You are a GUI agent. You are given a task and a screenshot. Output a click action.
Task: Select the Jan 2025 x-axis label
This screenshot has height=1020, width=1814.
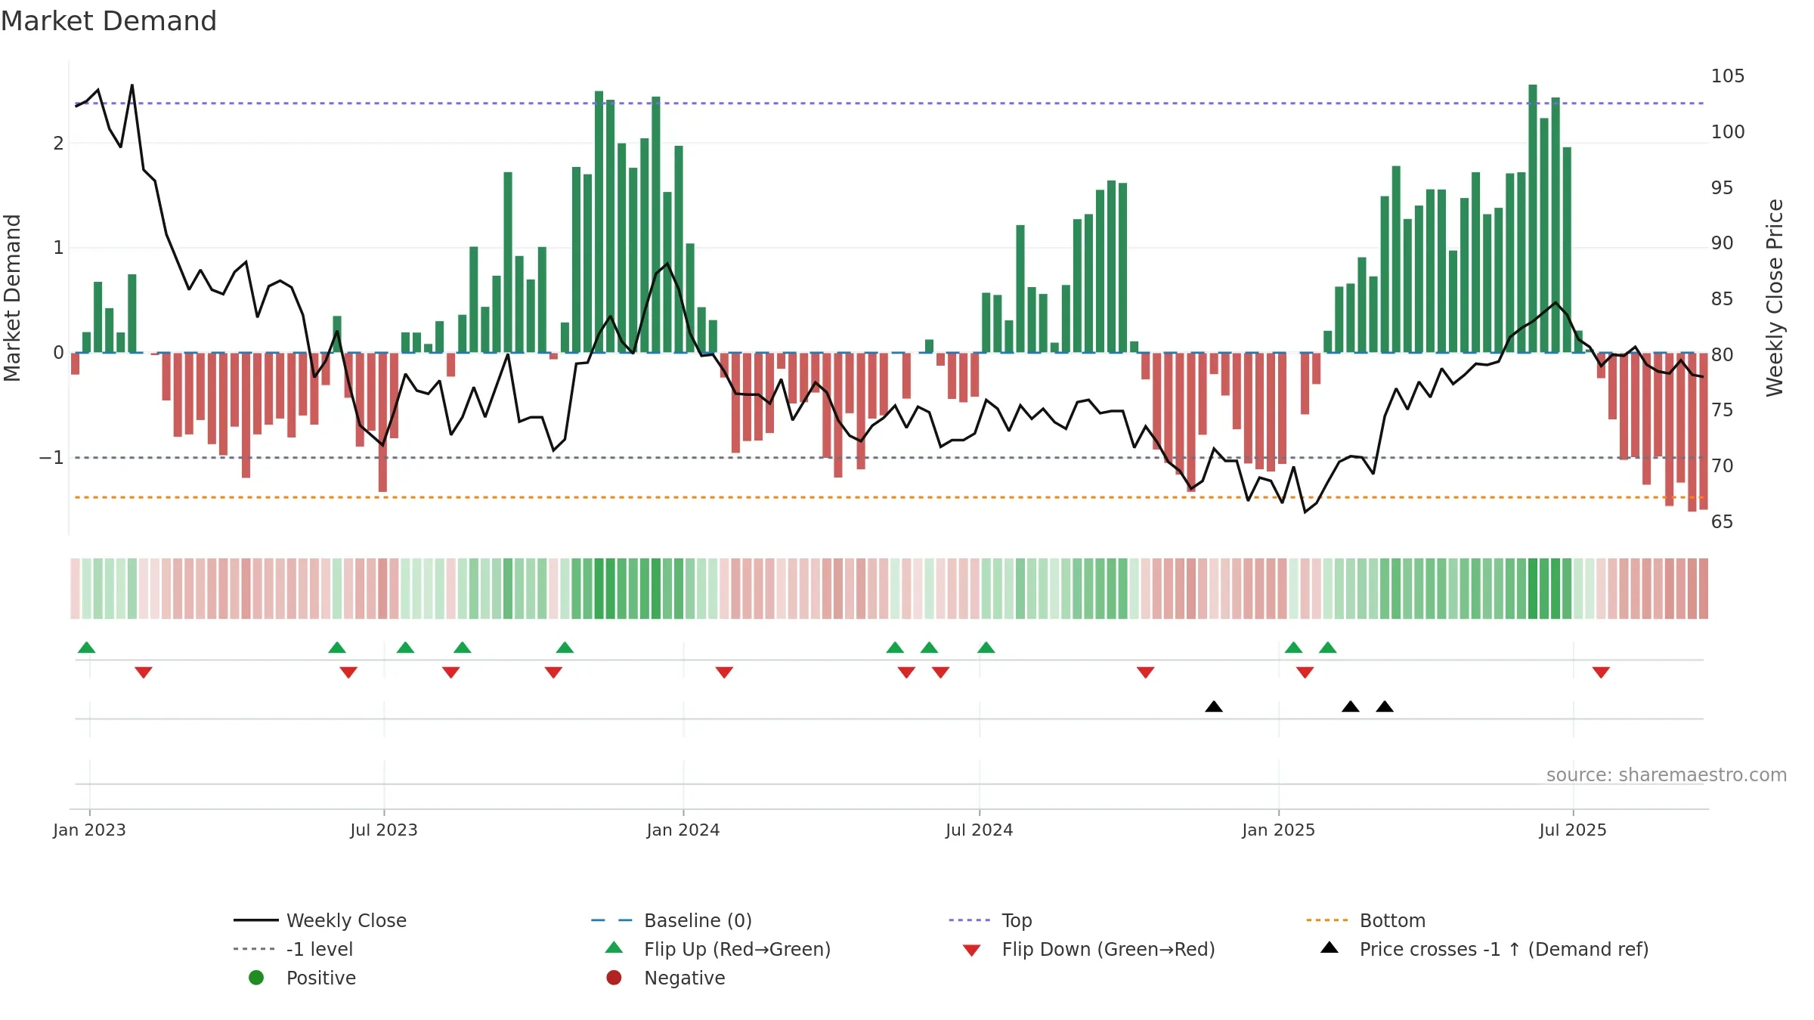(1279, 830)
